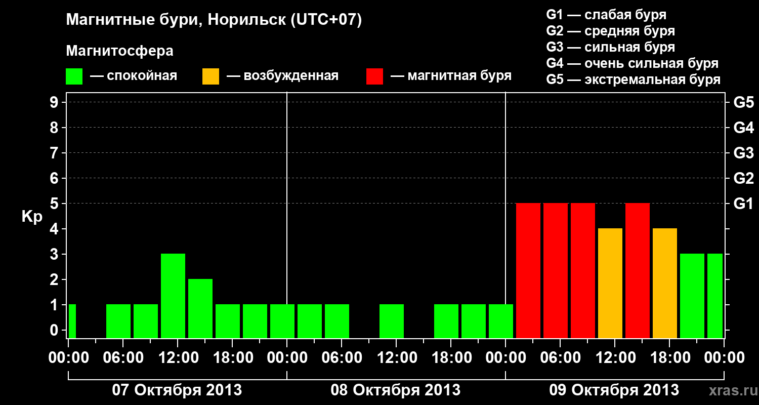Click the green bar at 12:00 on 08 Октября

(x=392, y=321)
